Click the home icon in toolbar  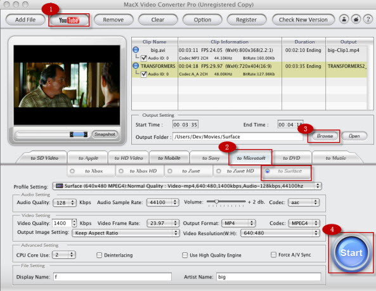click(x=356, y=19)
